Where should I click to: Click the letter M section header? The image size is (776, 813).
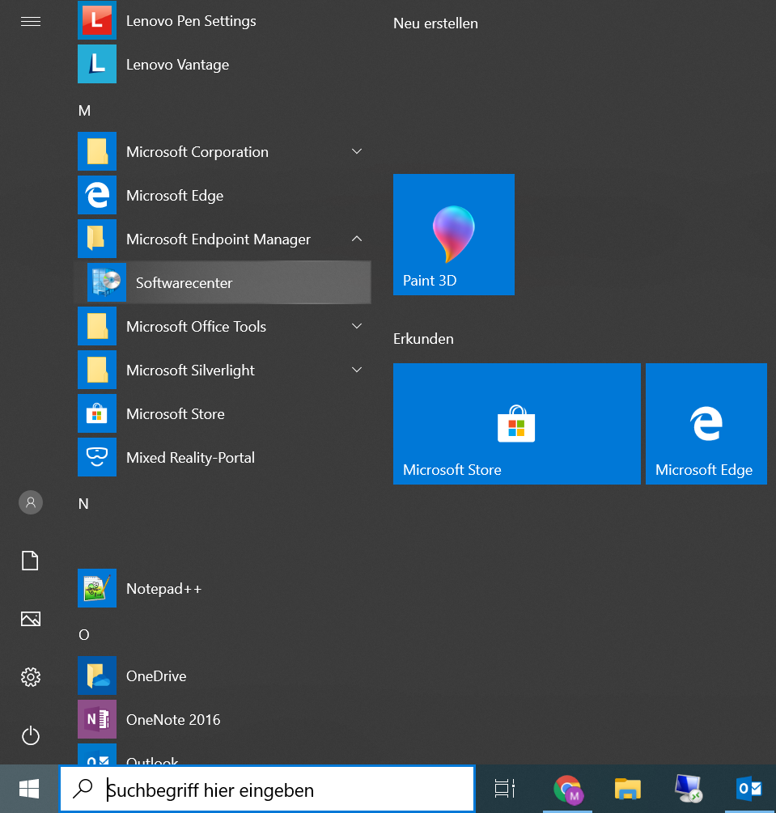point(84,111)
